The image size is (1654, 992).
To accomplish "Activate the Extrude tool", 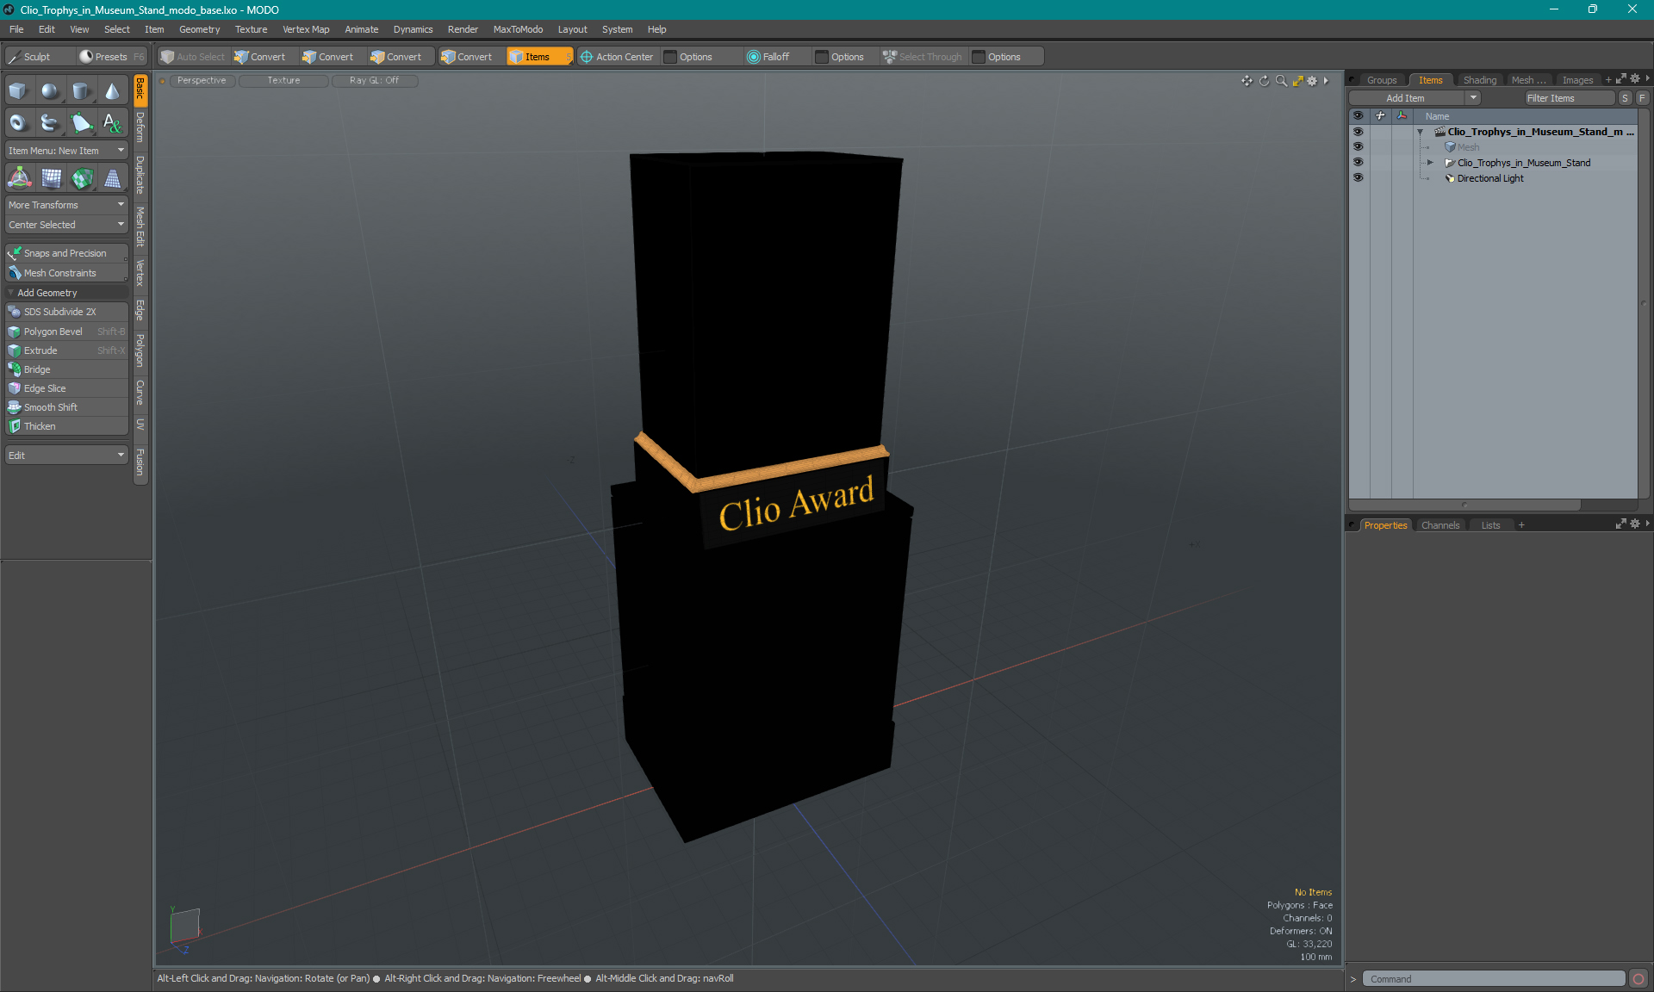I will pos(67,350).
